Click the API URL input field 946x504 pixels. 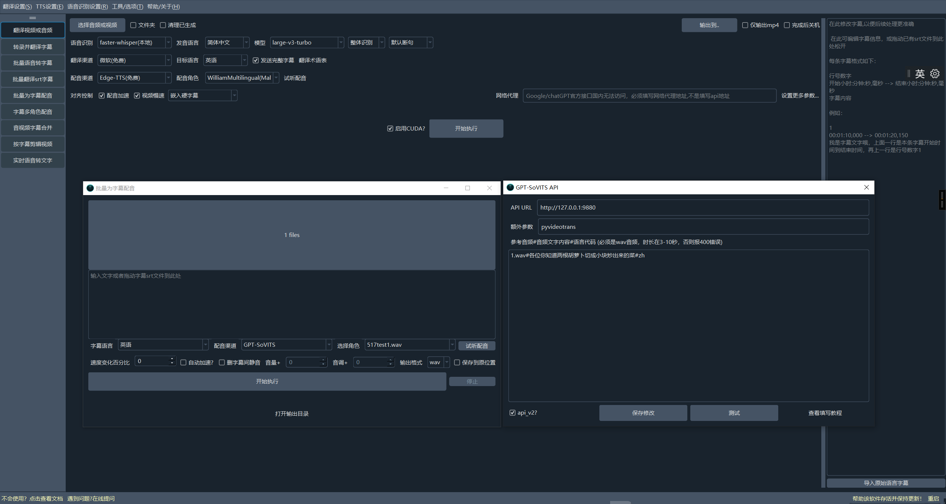point(702,207)
